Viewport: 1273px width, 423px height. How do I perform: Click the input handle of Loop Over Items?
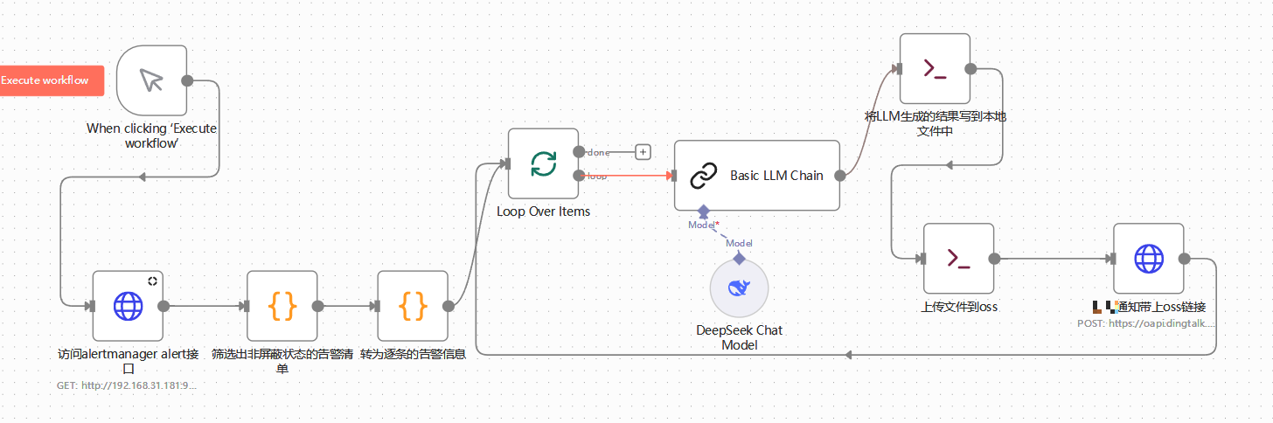(506, 163)
